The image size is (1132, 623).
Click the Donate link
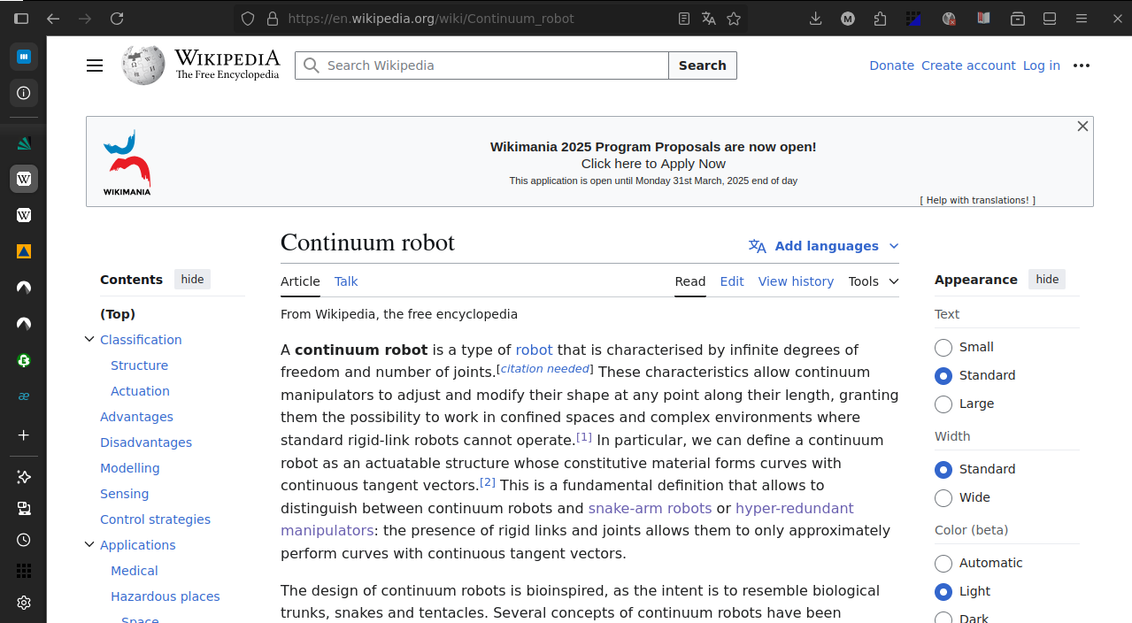pos(891,65)
